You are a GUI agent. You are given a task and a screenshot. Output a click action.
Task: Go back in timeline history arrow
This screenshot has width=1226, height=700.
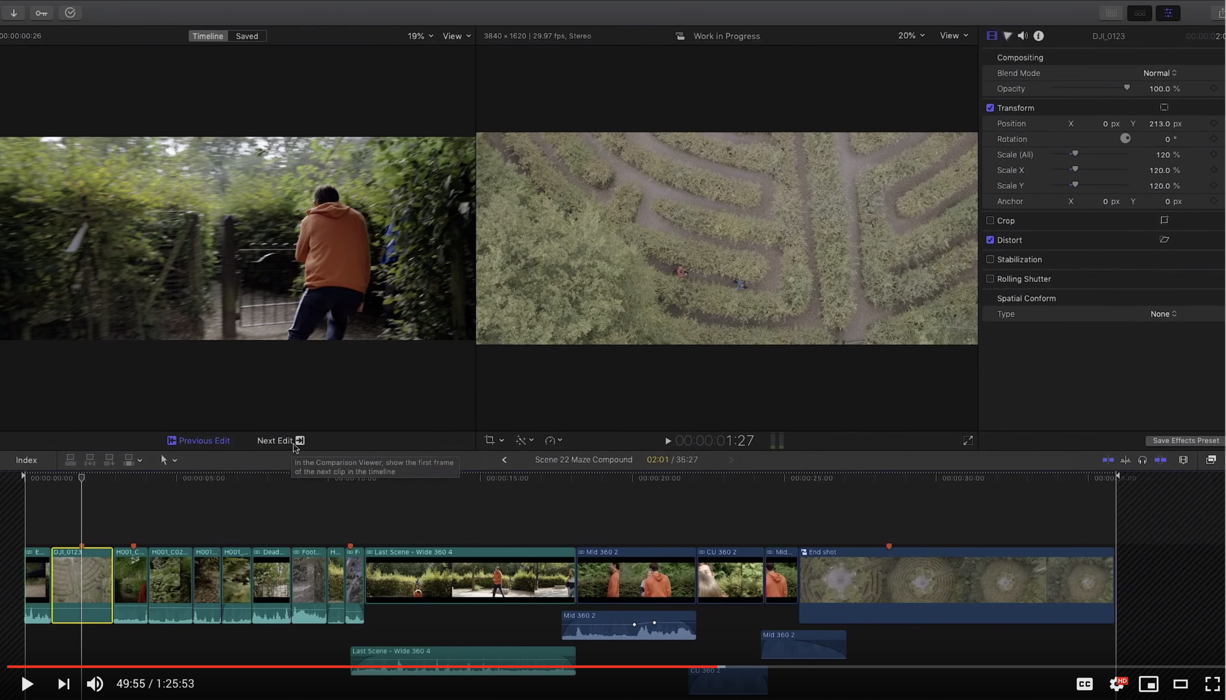pyautogui.click(x=504, y=460)
